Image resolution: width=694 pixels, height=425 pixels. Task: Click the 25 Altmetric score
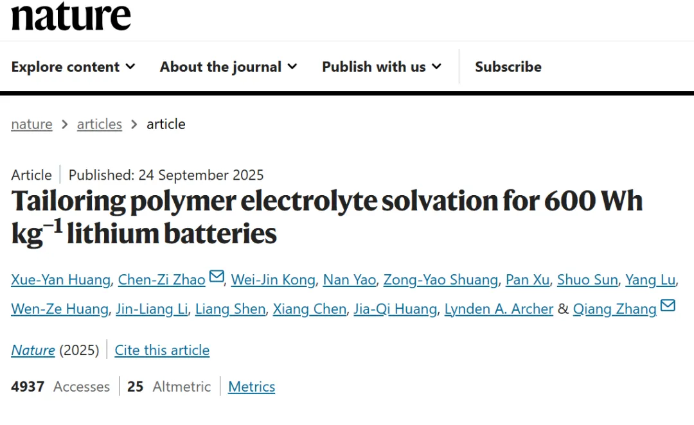[169, 386]
